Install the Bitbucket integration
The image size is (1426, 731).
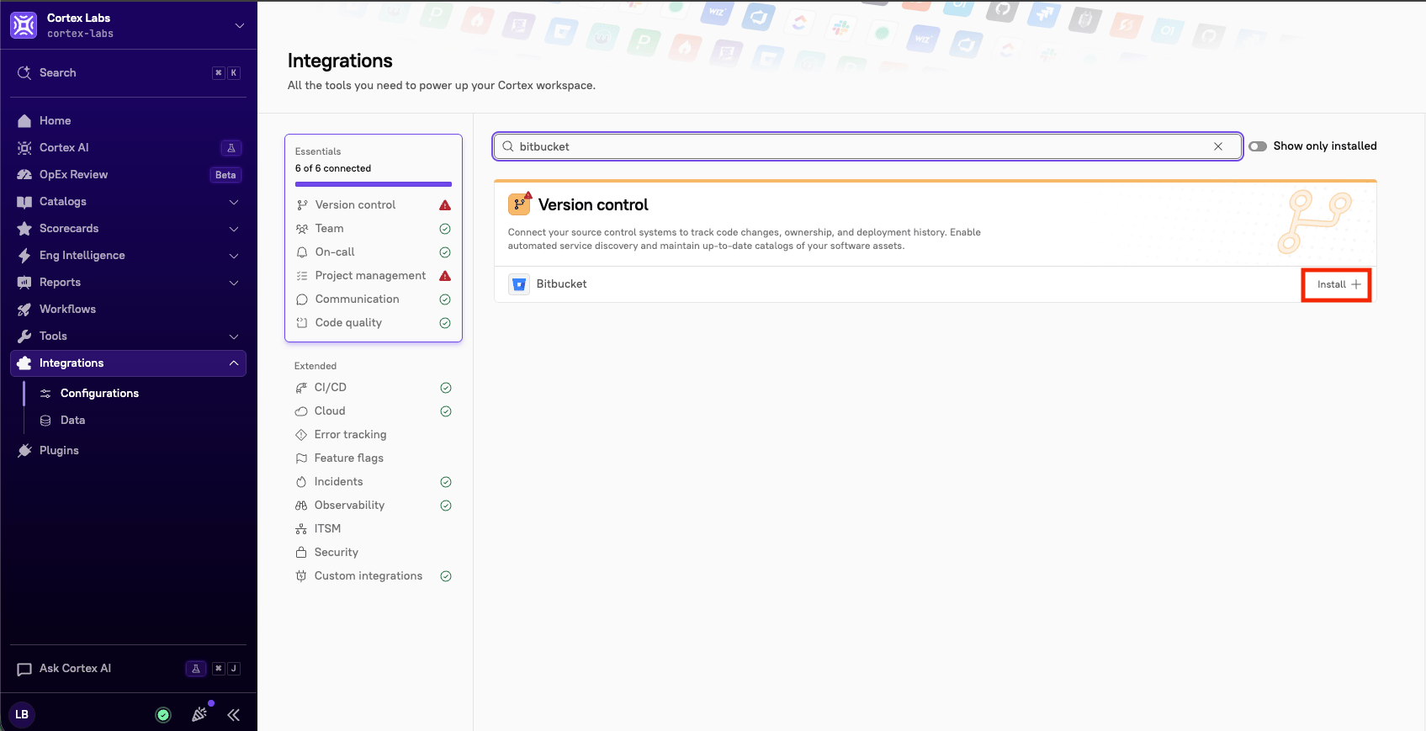coord(1338,284)
